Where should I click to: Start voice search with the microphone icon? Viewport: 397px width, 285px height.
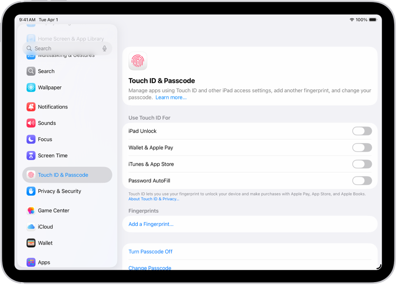coord(104,48)
